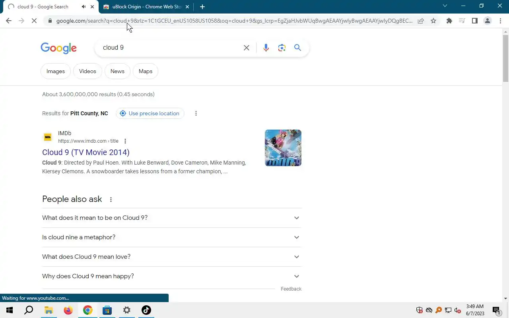Viewport: 509px width, 318px height.
Task: Expand 'Why does Cloud 9 mean happy?'
Action: [172, 276]
